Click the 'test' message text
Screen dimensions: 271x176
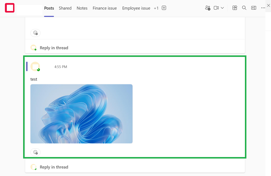[34, 79]
